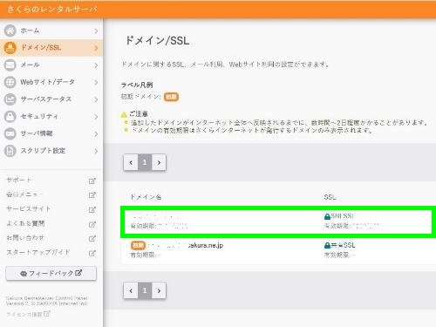Open セキュリティ menu item
The image size is (436, 327).
click(x=51, y=116)
